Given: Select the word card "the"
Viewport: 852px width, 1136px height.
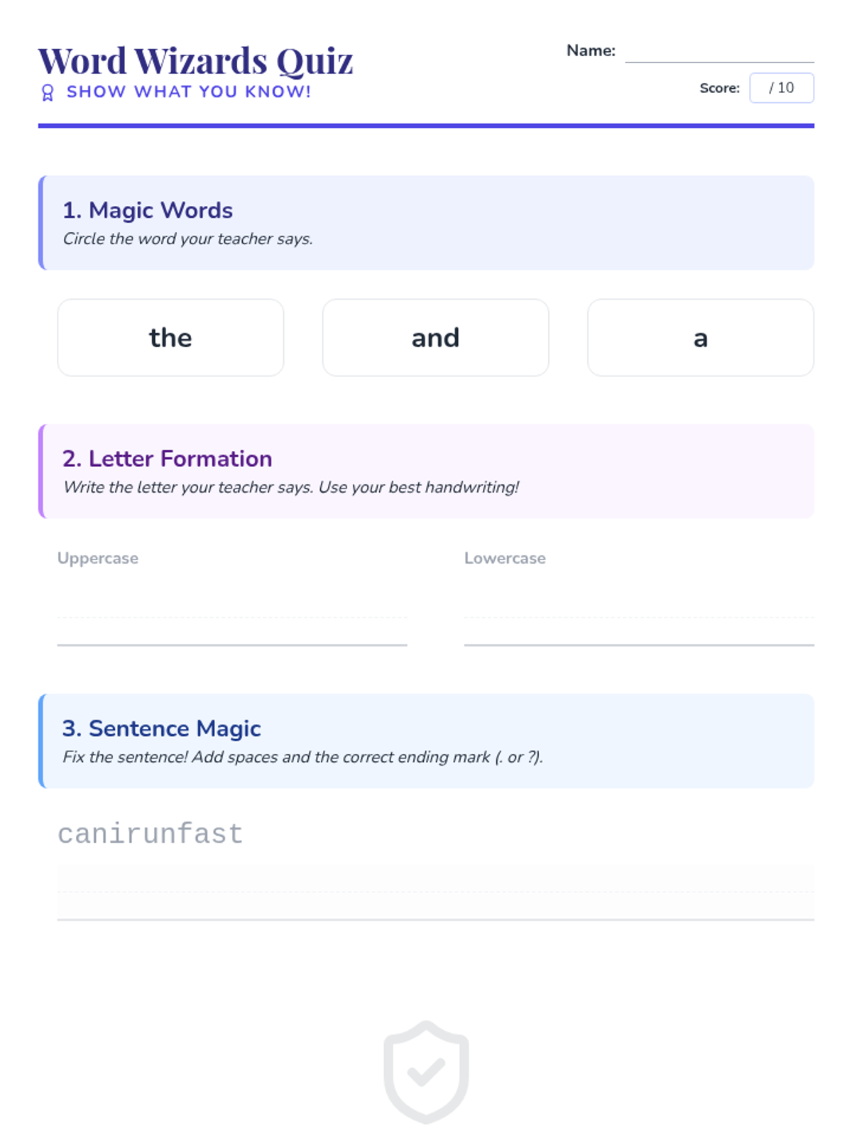Looking at the screenshot, I should tap(170, 337).
